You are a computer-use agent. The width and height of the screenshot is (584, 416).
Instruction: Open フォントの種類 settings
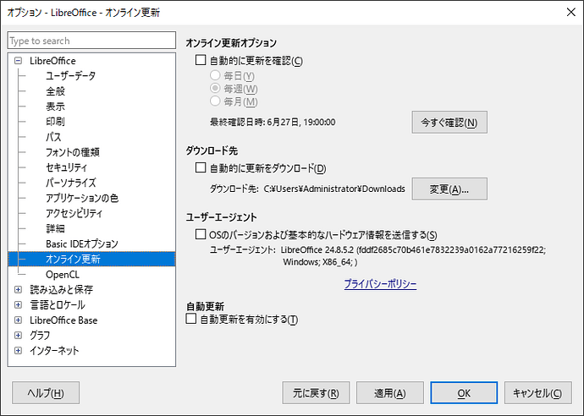tap(73, 152)
